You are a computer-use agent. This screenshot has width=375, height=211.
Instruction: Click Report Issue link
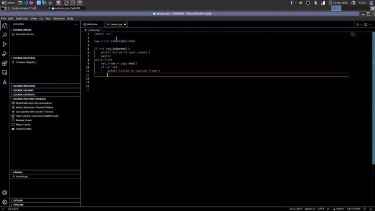click(23, 125)
